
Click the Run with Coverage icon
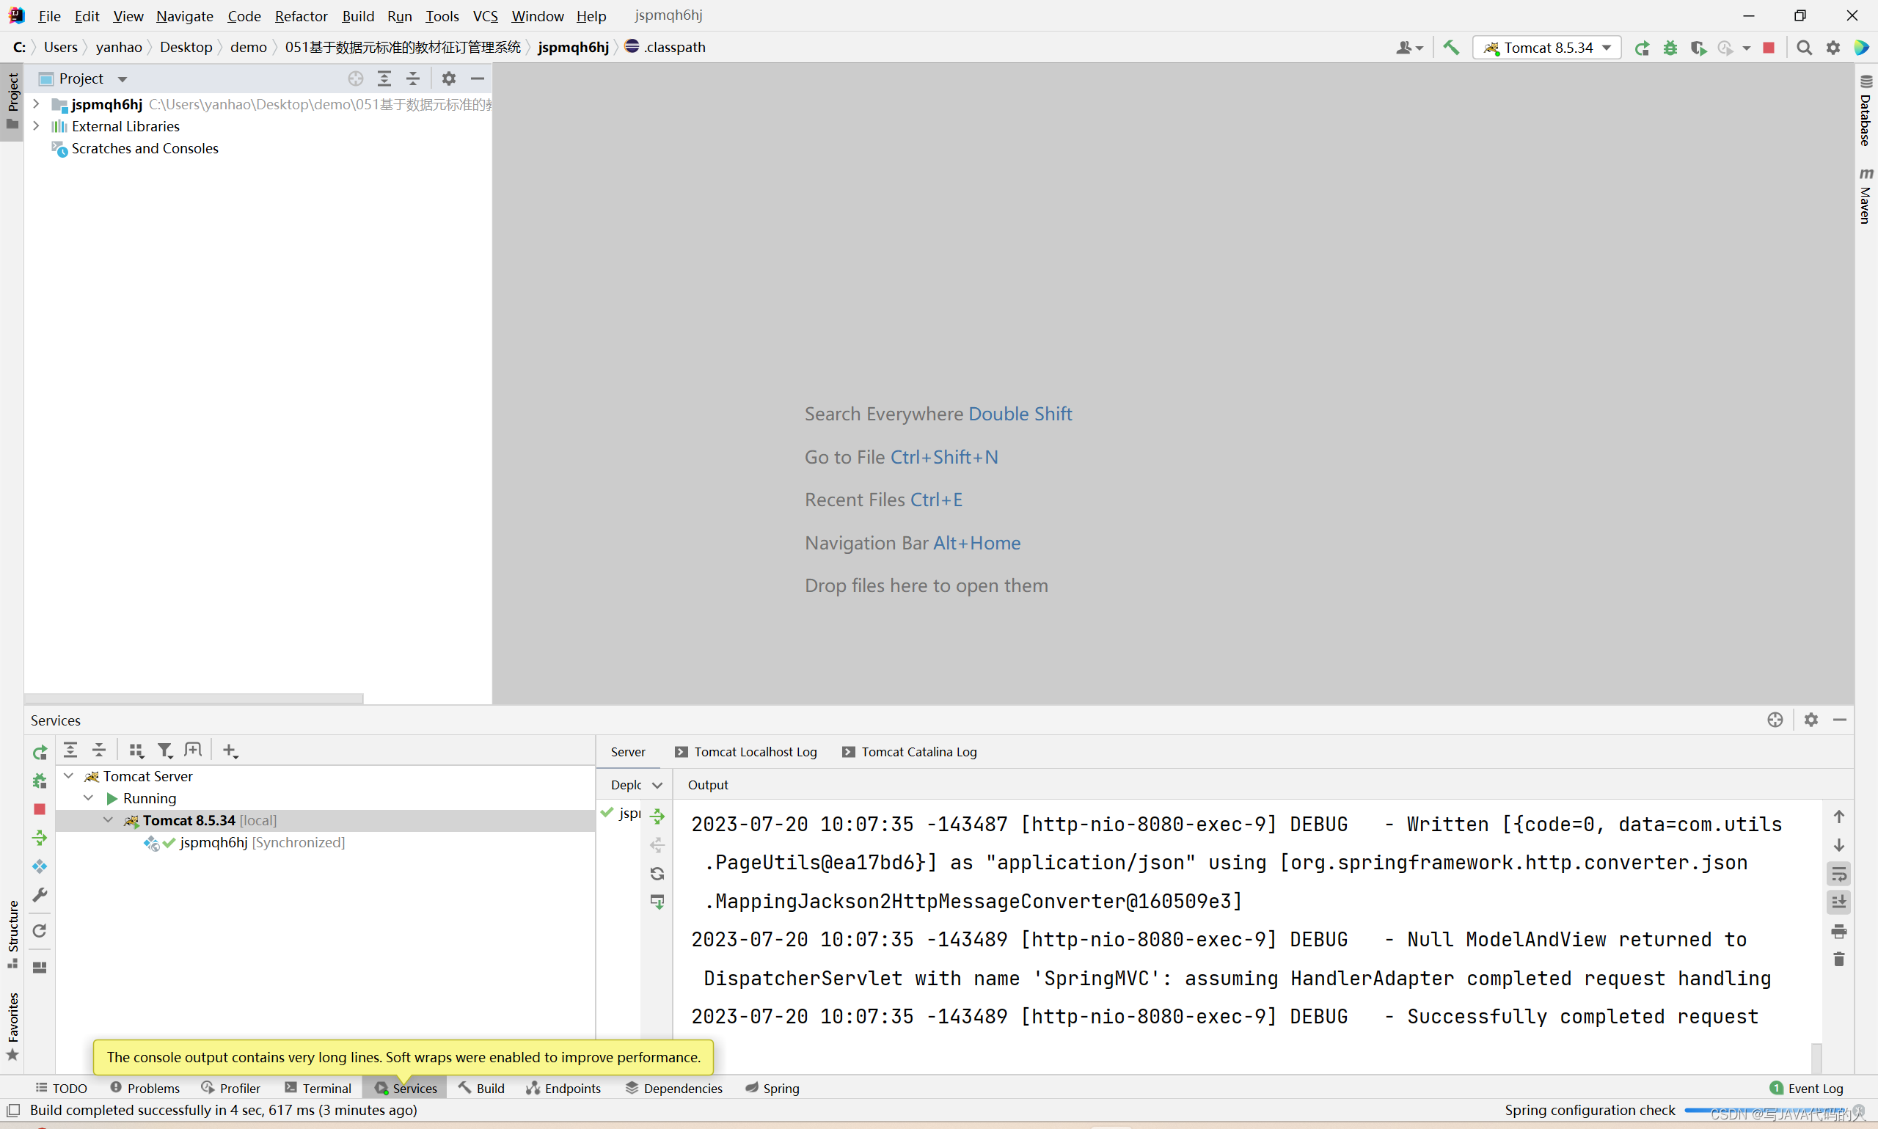(1698, 47)
